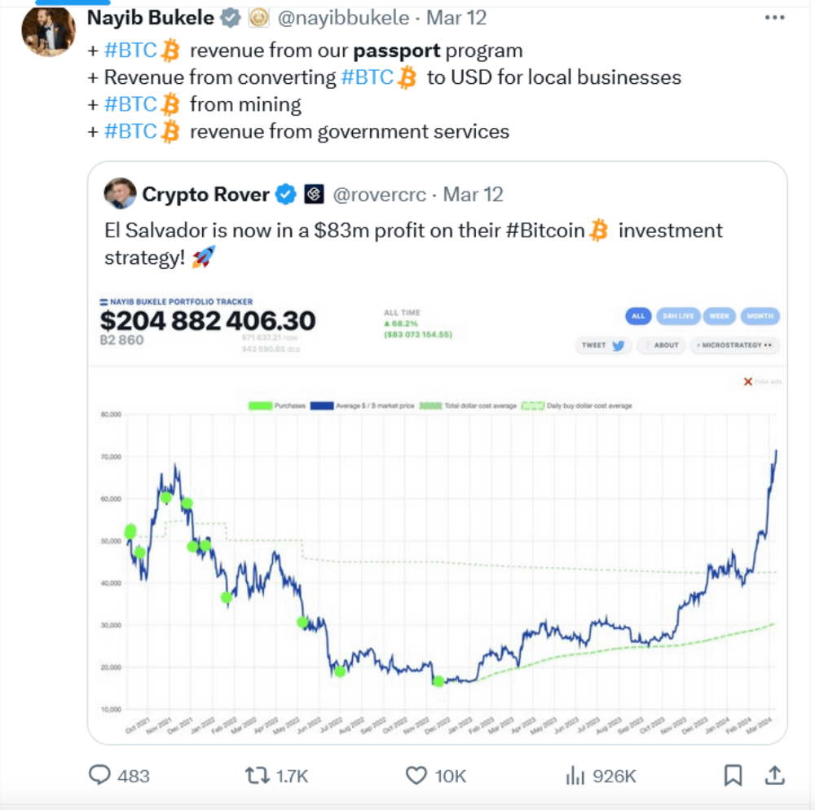
Task: Open Crypto Rover's profile avatar
Action: tap(120, 194)
